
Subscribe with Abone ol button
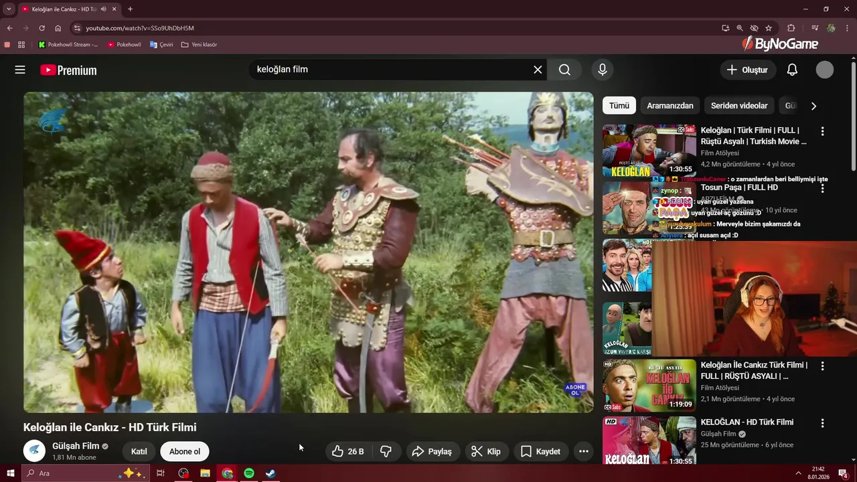click(x=185, y=451)
